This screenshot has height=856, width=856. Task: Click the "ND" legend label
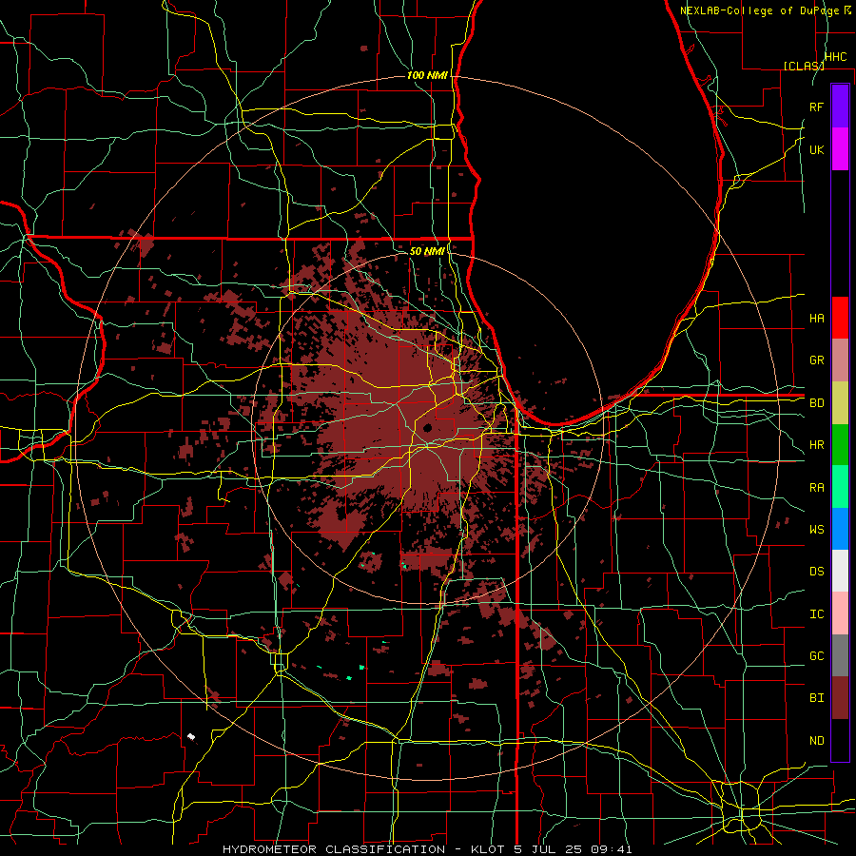point(816,740)
